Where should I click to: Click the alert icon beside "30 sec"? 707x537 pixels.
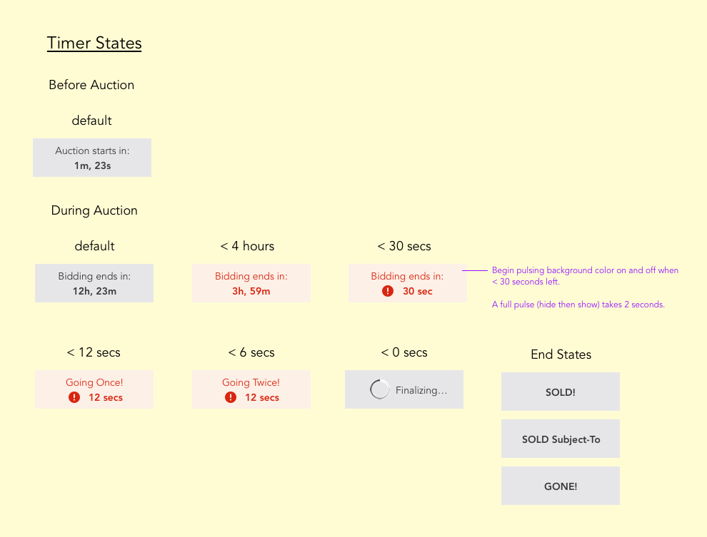388,291
